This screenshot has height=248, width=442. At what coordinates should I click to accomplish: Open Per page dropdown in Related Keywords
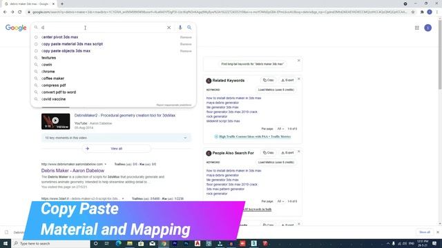[x=280, y=129]
